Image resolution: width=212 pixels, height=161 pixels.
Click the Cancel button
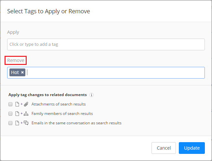click(164, 148)
